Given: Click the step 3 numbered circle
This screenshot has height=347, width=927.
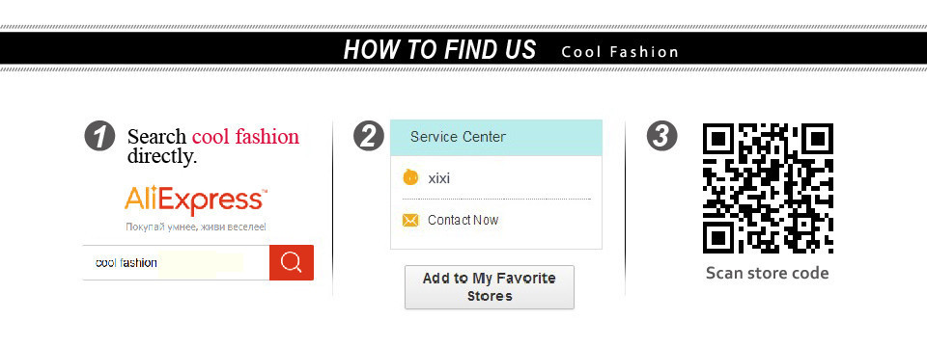Looking at the screenshot, I should click(x=662, y=136).
